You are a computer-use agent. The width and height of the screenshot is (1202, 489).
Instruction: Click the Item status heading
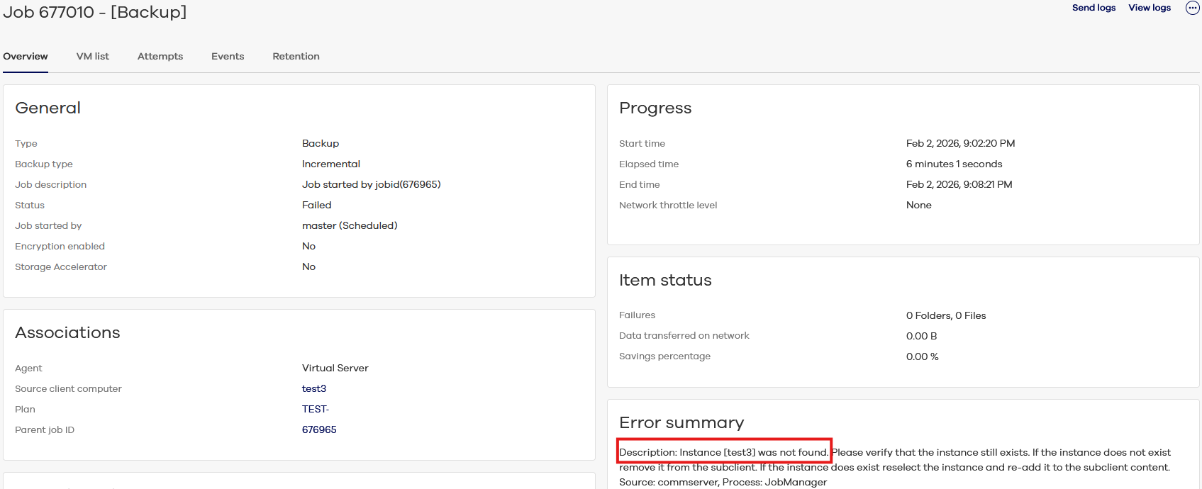point(664,280)
